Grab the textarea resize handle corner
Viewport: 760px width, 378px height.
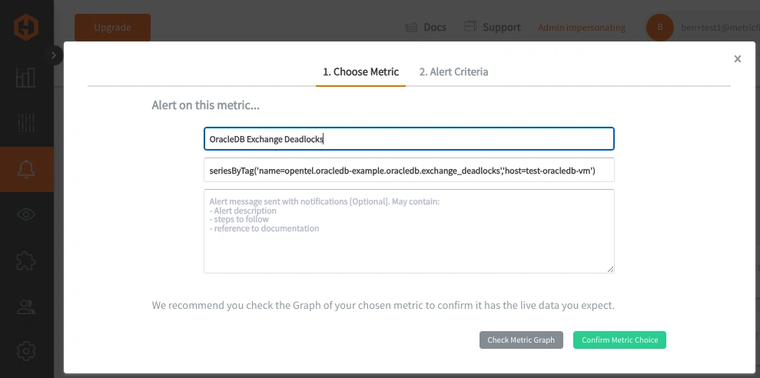610,269
